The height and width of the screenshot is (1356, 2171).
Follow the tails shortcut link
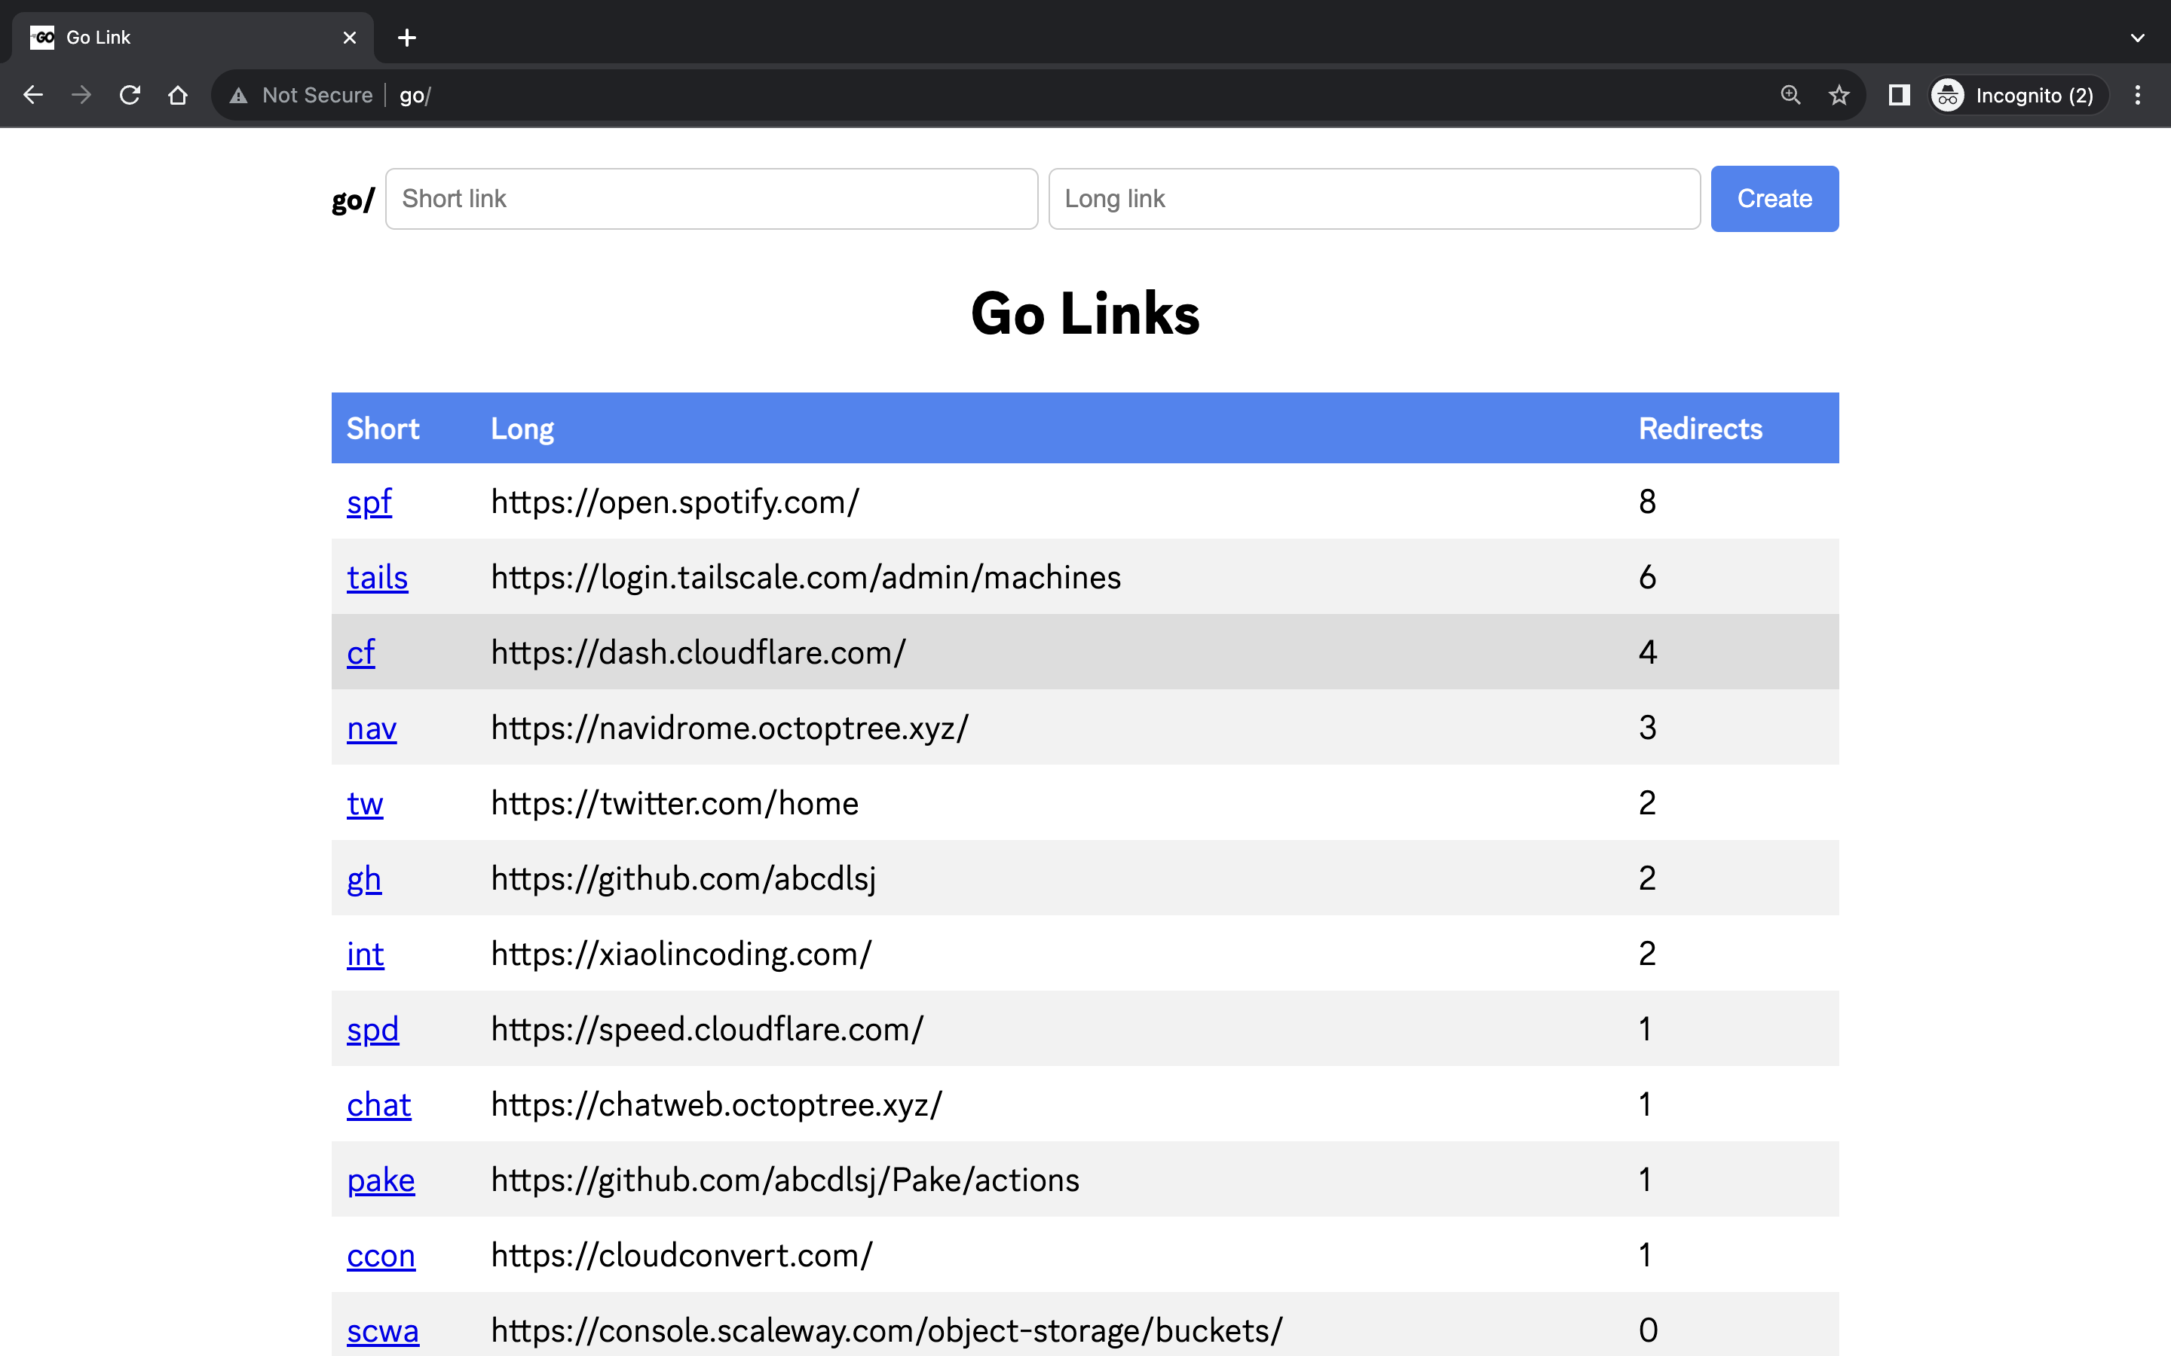[x=376, y=578]
